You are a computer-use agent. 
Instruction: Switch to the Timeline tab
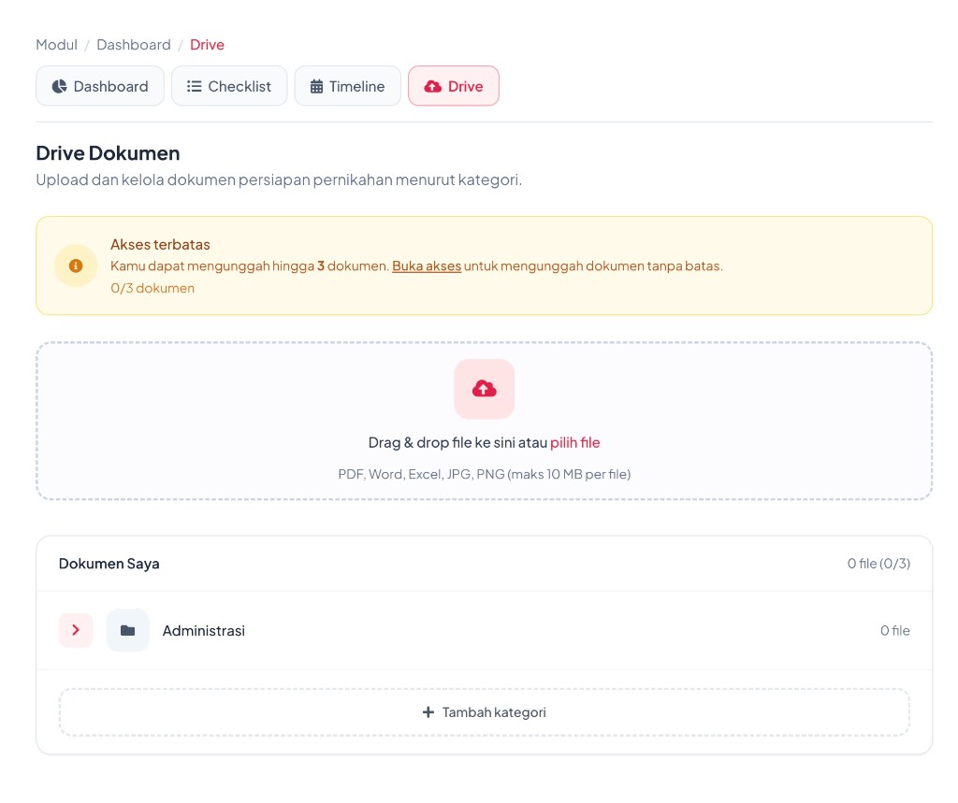pos(348,86)
